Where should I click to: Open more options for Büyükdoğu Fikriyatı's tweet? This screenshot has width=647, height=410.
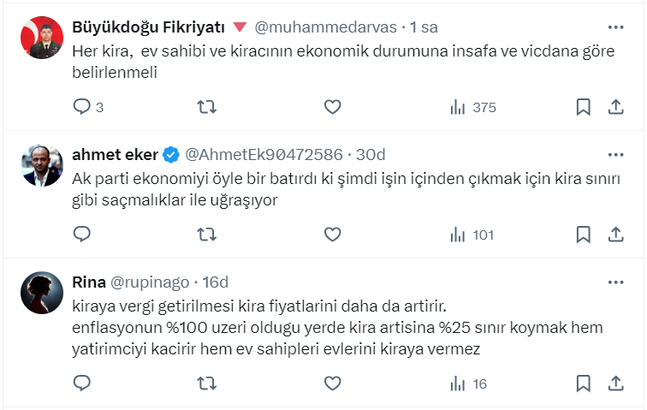point(614,27)
